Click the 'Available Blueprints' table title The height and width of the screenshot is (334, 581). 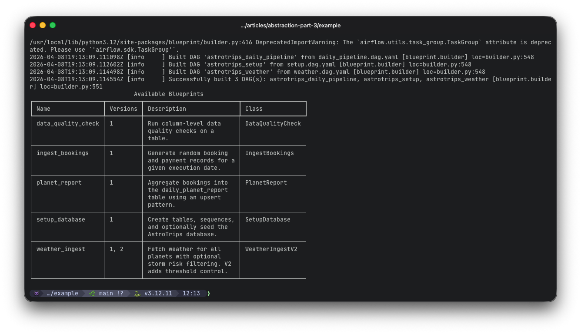click(x=168, y=94)
